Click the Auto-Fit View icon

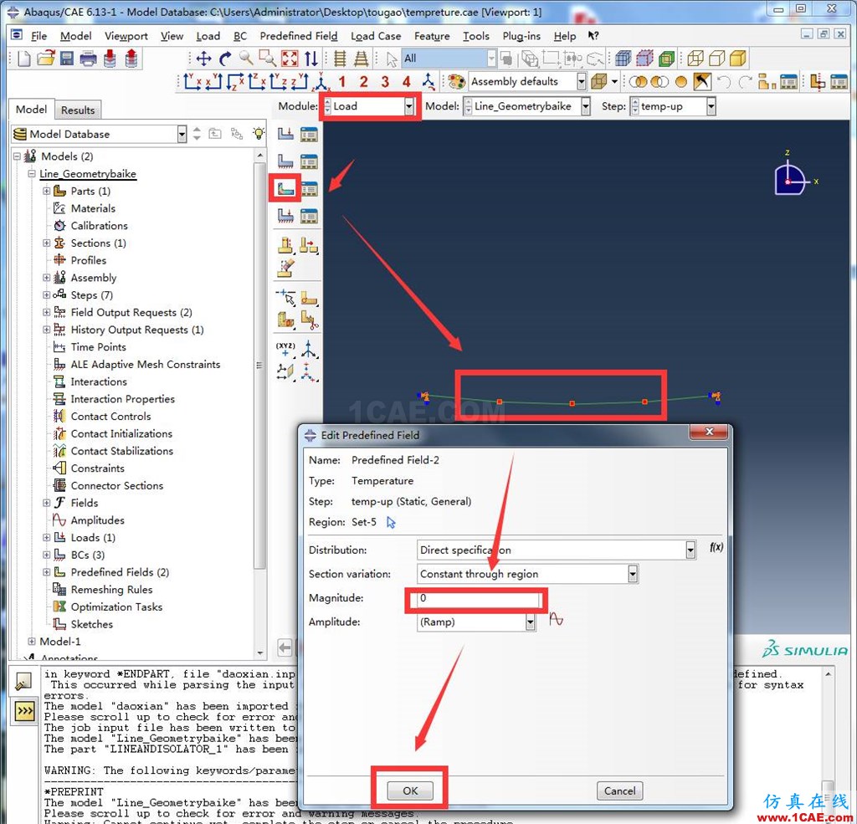click(289, 59)
